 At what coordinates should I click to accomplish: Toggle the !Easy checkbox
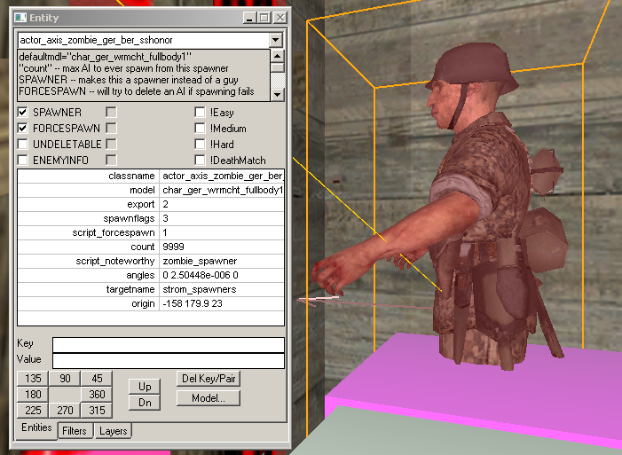[x=200, y=113]
